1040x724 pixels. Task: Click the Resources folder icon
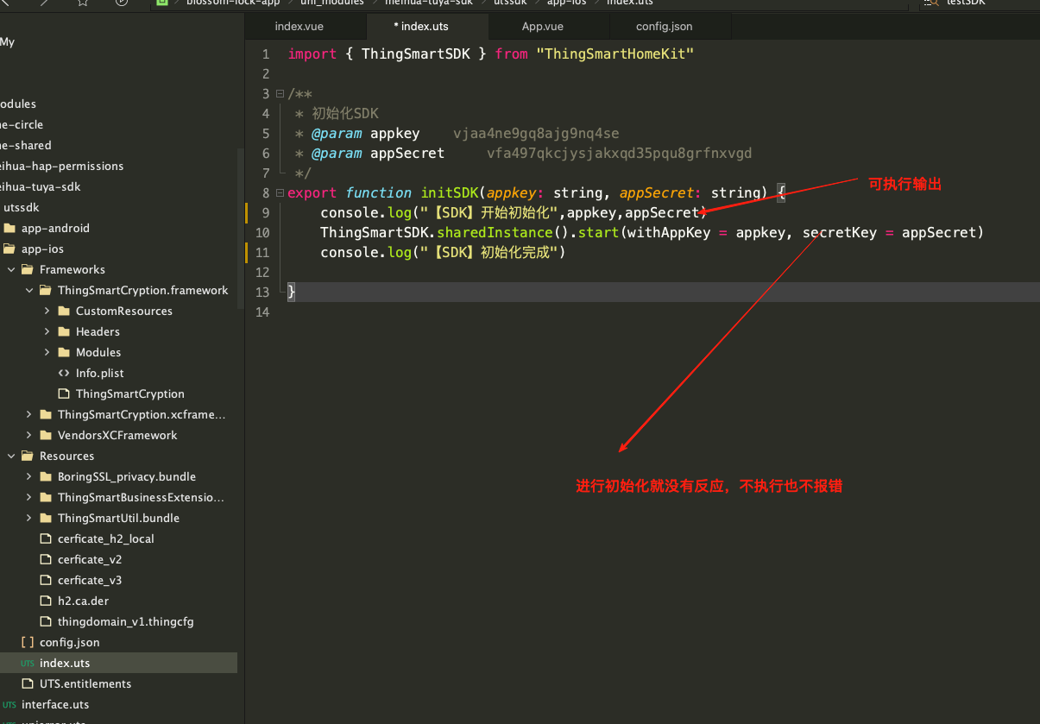click(x=27, y=456)
